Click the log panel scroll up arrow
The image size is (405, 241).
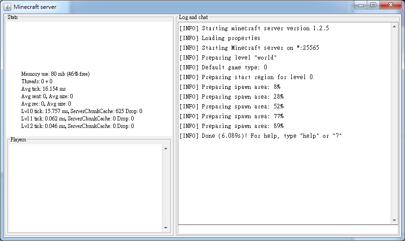click(x=394, y=27)
